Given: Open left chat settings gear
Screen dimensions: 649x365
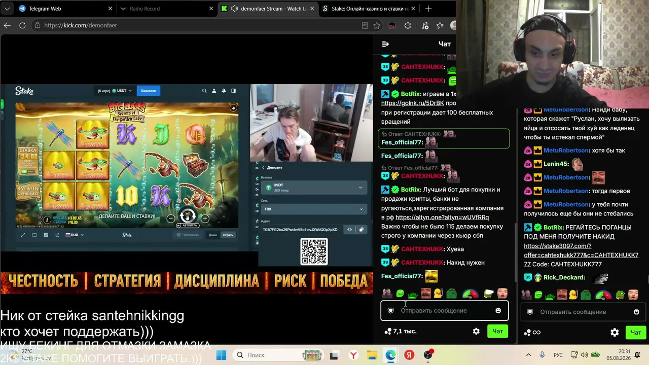Looking at the screenshot, I should (x=476, y=331).
